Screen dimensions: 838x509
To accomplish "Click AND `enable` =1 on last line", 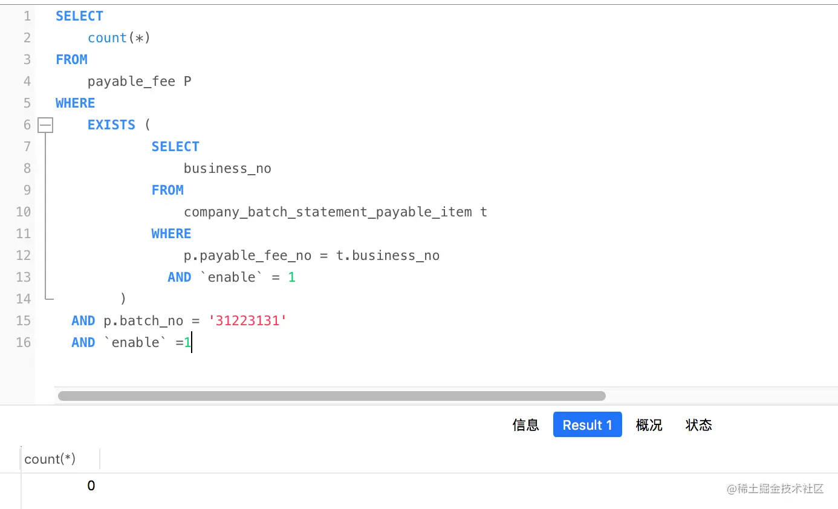I will (x=131, y=342).
